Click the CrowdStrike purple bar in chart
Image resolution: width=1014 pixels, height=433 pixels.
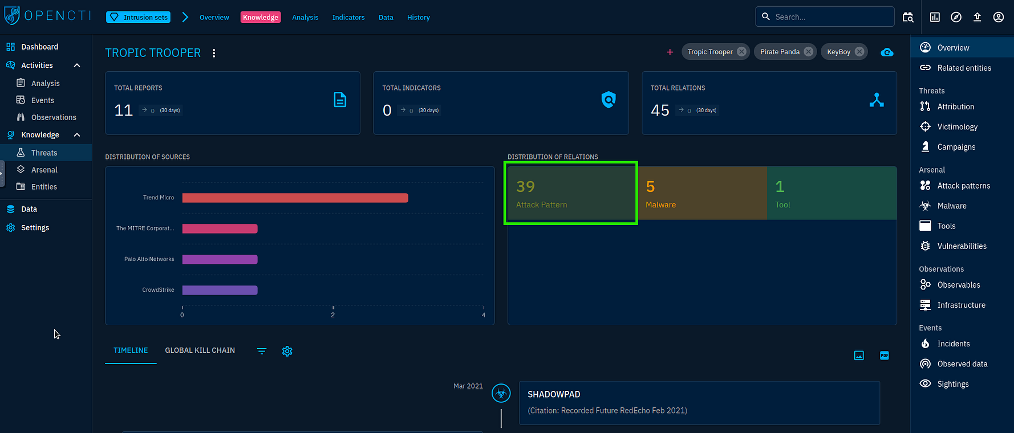click(x=220, y=290)
